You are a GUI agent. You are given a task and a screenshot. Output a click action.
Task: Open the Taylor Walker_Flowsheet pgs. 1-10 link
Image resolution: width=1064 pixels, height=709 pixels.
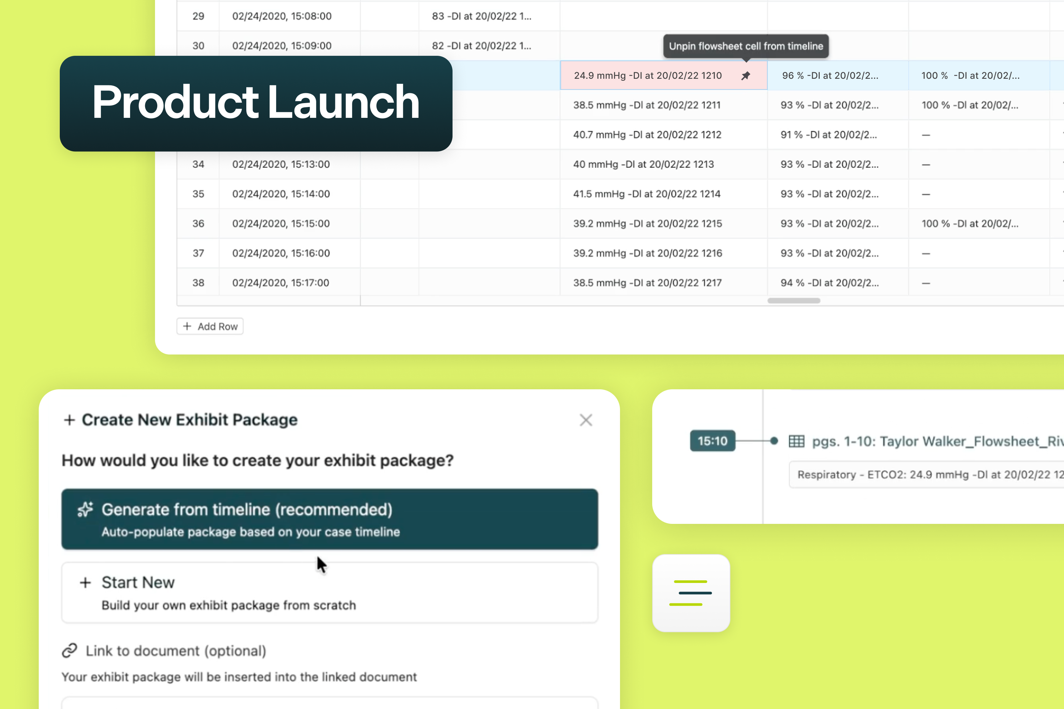click(937, 441)
